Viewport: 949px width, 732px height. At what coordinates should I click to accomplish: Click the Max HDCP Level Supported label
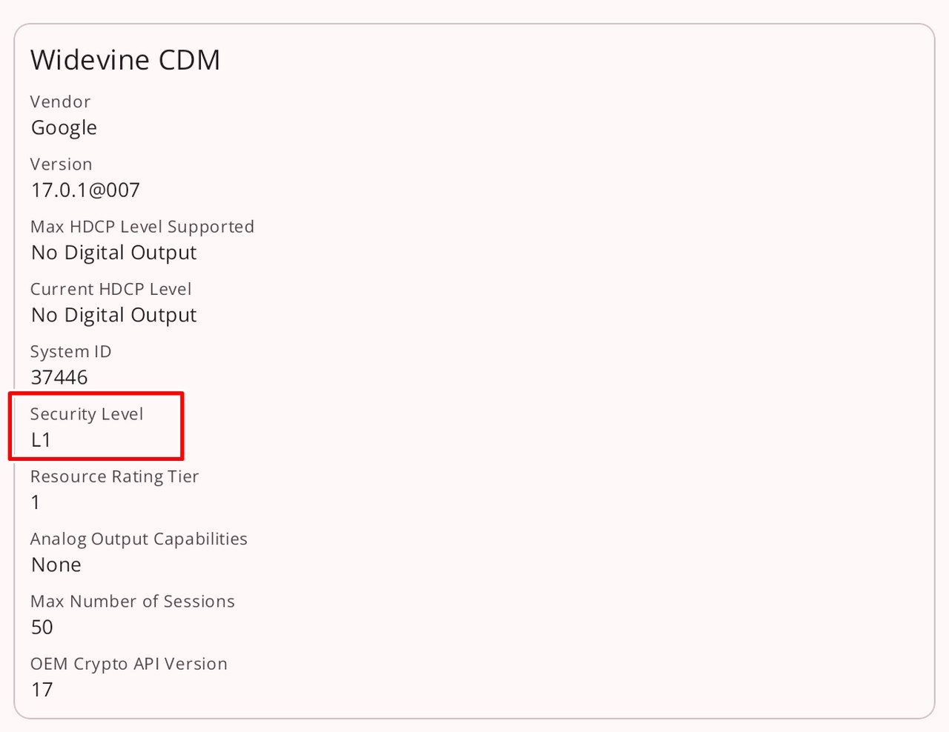142,227
